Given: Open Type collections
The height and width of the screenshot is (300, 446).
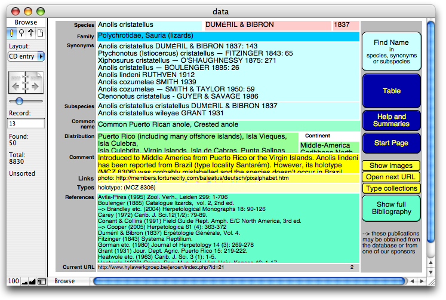Looking at the screenshot, I should pyautogui.click(x=391, y=188).
